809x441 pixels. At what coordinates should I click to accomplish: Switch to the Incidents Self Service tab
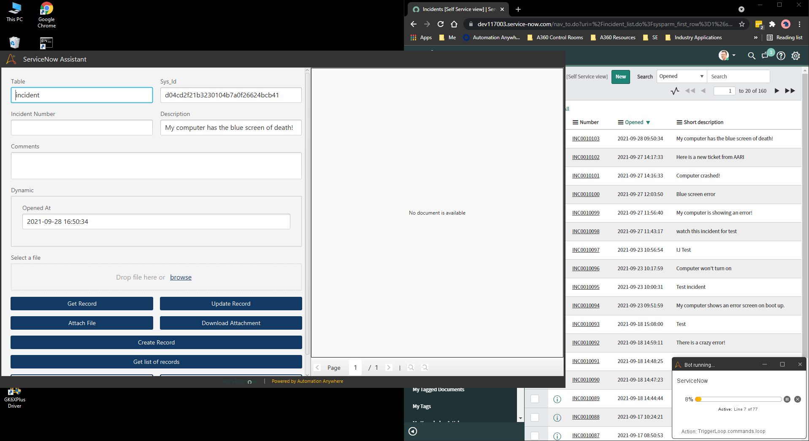point(458,9)
